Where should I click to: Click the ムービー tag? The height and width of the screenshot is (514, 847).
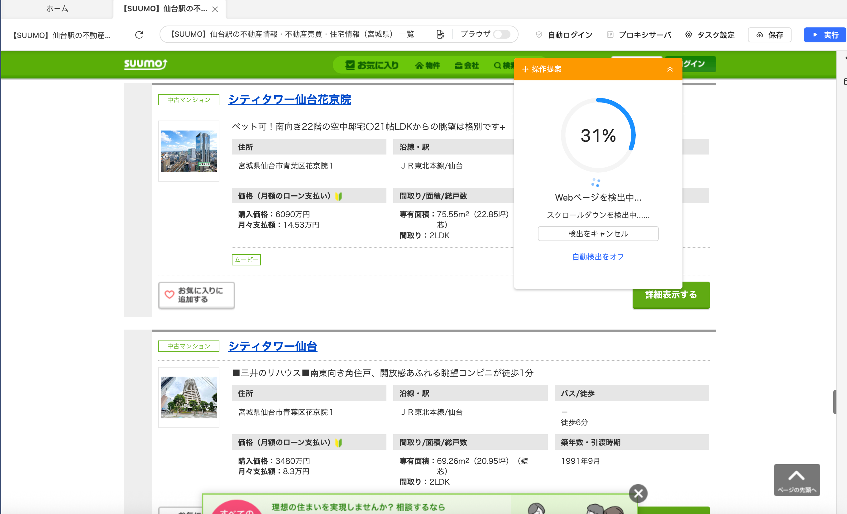[x=246, y=260]
